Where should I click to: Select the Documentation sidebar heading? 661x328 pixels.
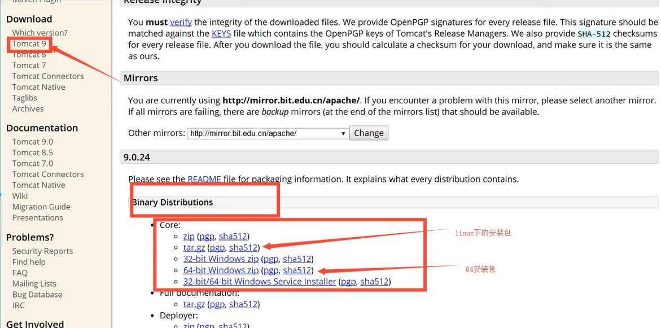(42, 128)
